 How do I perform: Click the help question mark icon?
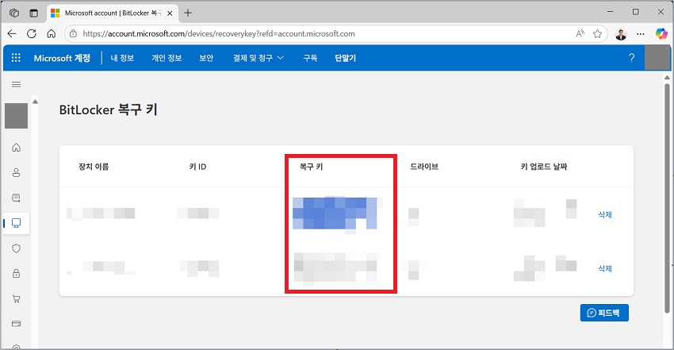(631, 58)
